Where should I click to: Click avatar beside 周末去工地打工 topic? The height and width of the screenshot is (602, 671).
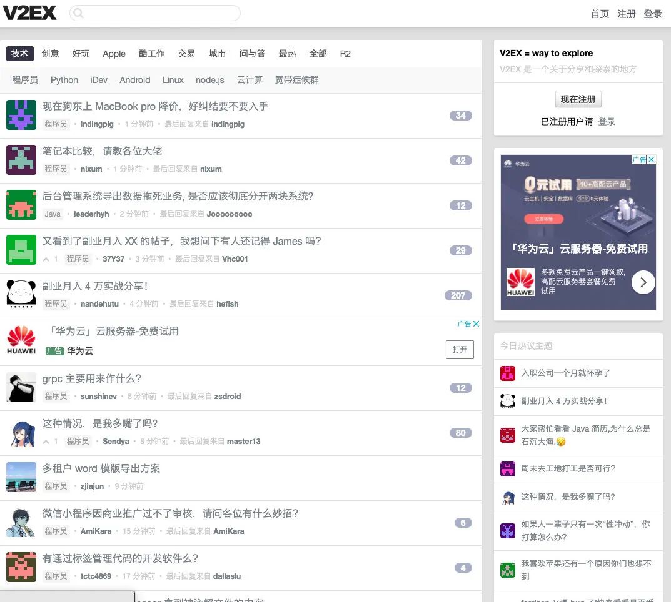508,469
